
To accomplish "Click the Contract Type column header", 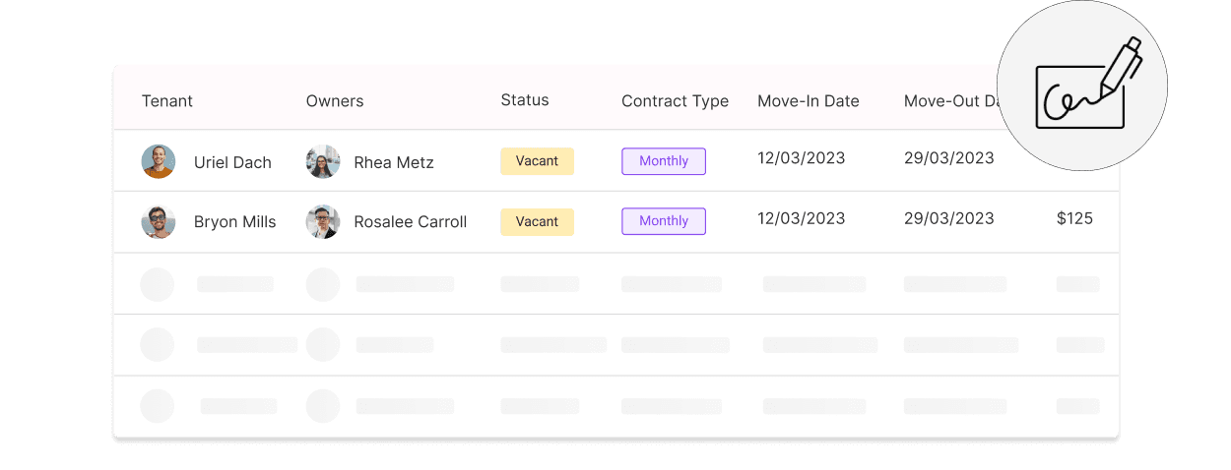I will coord(675,101).
